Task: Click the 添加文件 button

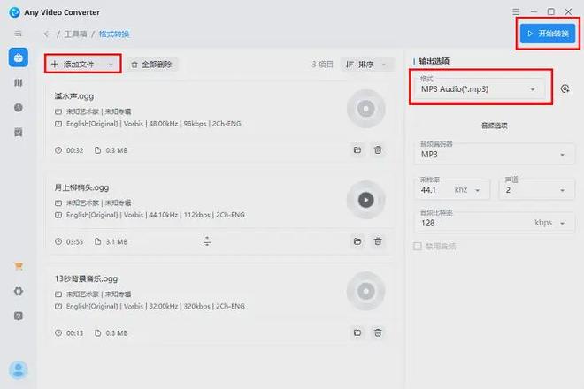Action: click(x=82, y=64)
